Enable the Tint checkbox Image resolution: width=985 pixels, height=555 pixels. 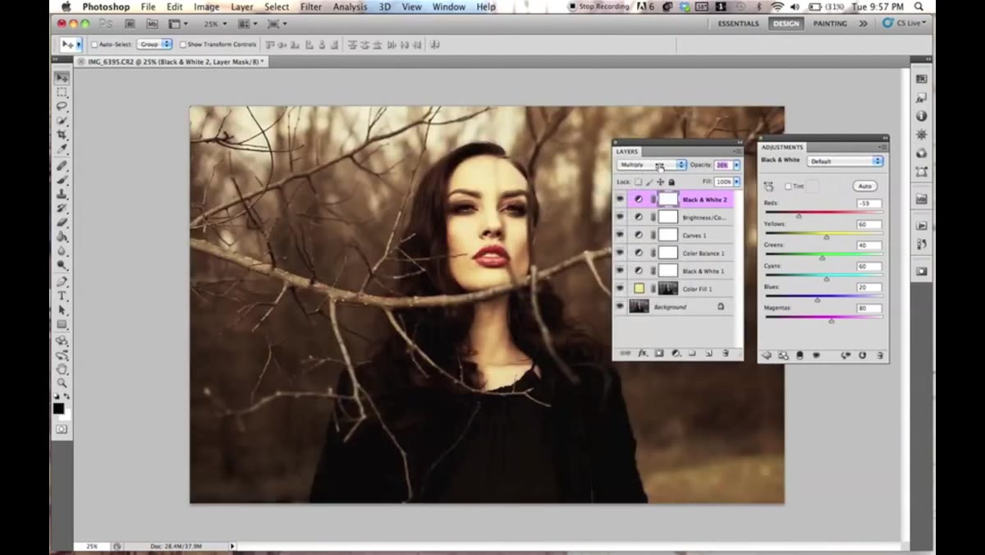(x=788, y=186)
